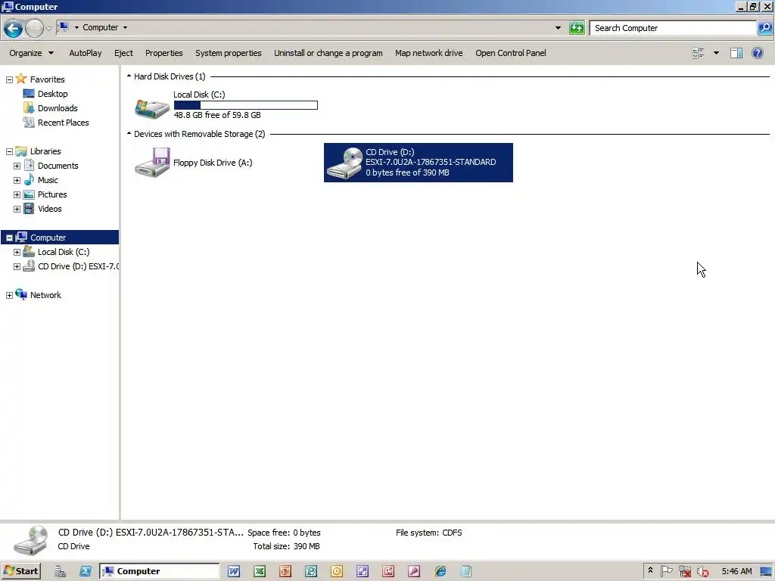Select Desktop under Favorites
The height and width of the screenshot is (581, 775).
[x=52, y=93]
